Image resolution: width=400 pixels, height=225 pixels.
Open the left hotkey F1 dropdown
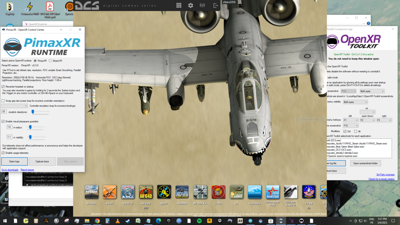[x=350, y=120]
